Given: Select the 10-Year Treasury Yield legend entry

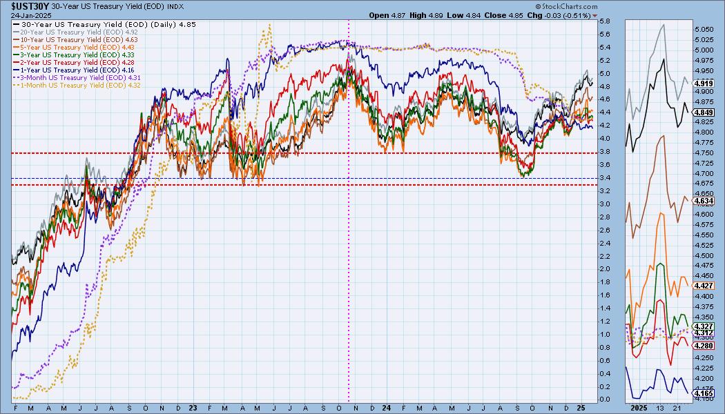Looking at the screenshot, I should [76, 40].
